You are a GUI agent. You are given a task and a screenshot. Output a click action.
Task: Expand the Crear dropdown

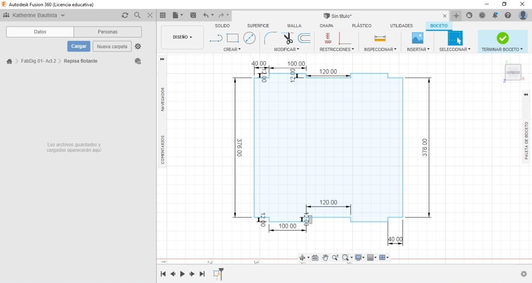point(232,49)
